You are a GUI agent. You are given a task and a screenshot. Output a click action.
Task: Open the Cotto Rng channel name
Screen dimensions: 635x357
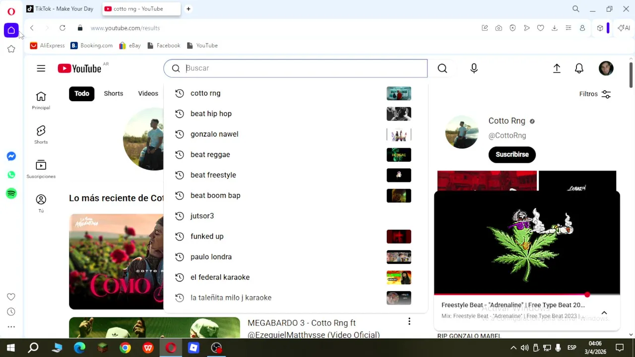[507, 121]
